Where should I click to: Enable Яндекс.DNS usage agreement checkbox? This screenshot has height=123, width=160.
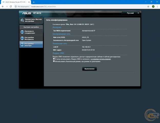pos(54,59)
